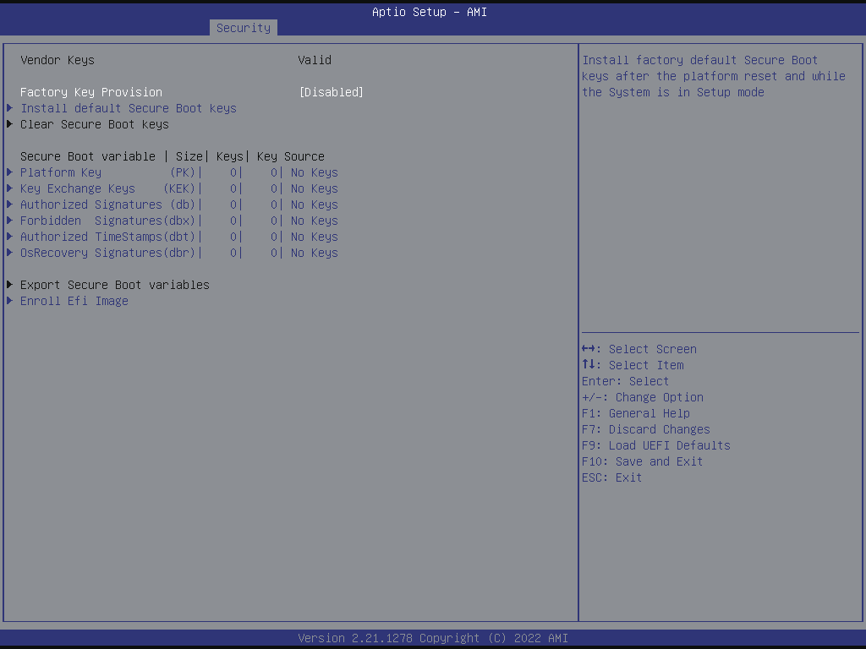Click the arrow icon before Key Exchange Keys
Screen dimensions: 866x649
click(x=10, y=188)
